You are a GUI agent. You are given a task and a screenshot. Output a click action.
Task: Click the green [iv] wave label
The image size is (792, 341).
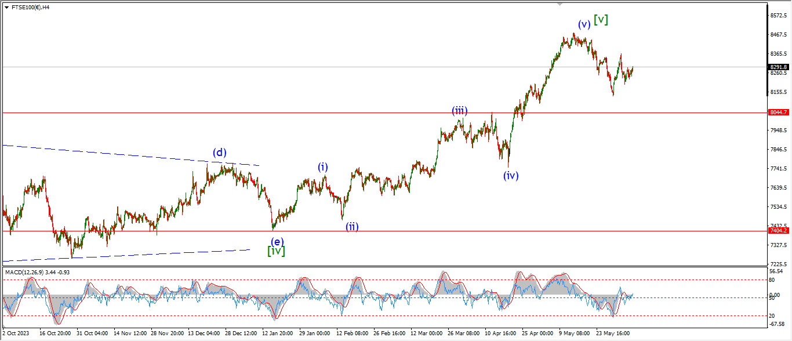coord(276,251)
